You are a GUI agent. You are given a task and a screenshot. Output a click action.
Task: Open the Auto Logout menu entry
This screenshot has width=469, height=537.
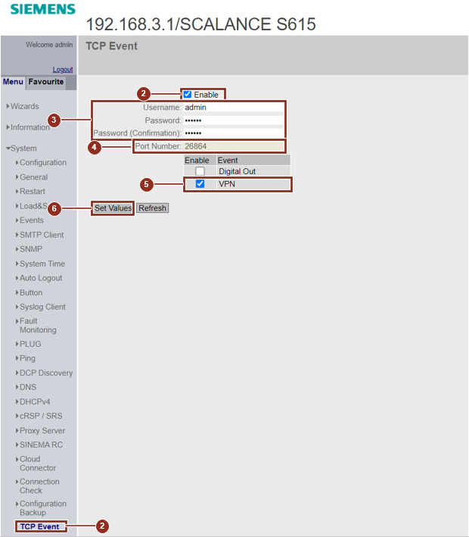pos(41,279)
